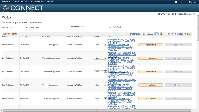Show next rows with right arrow icon
199x112 pixels.
[185, 34]
